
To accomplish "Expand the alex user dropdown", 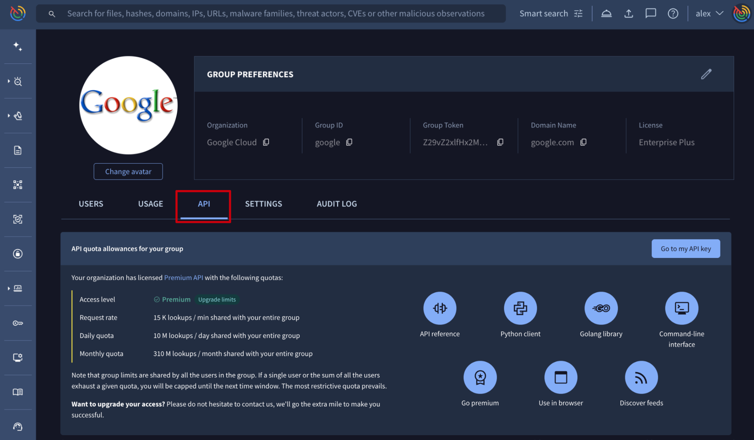I will click(710, 14).
